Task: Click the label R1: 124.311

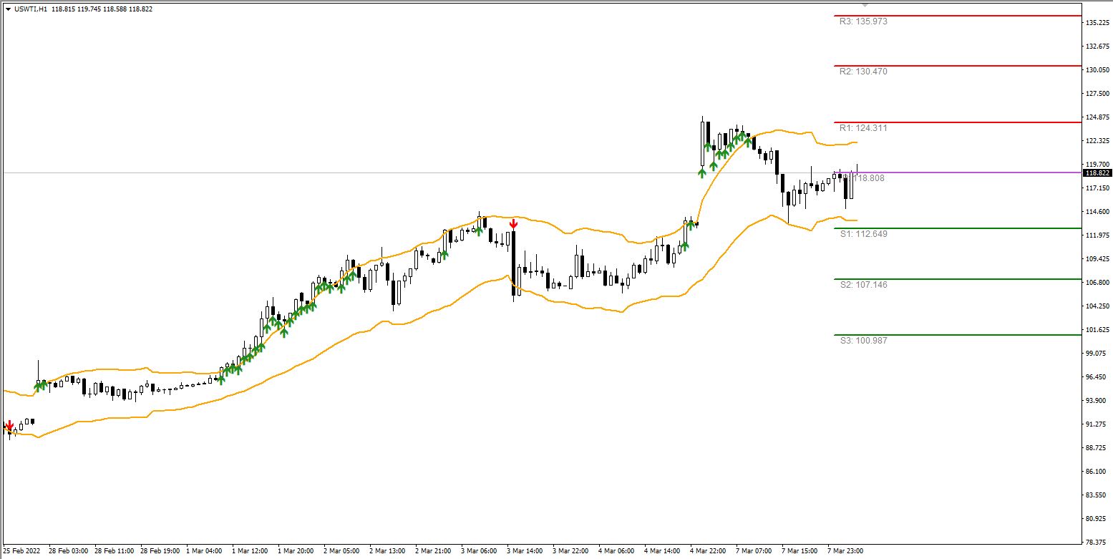Action: [x=863, y=128]
